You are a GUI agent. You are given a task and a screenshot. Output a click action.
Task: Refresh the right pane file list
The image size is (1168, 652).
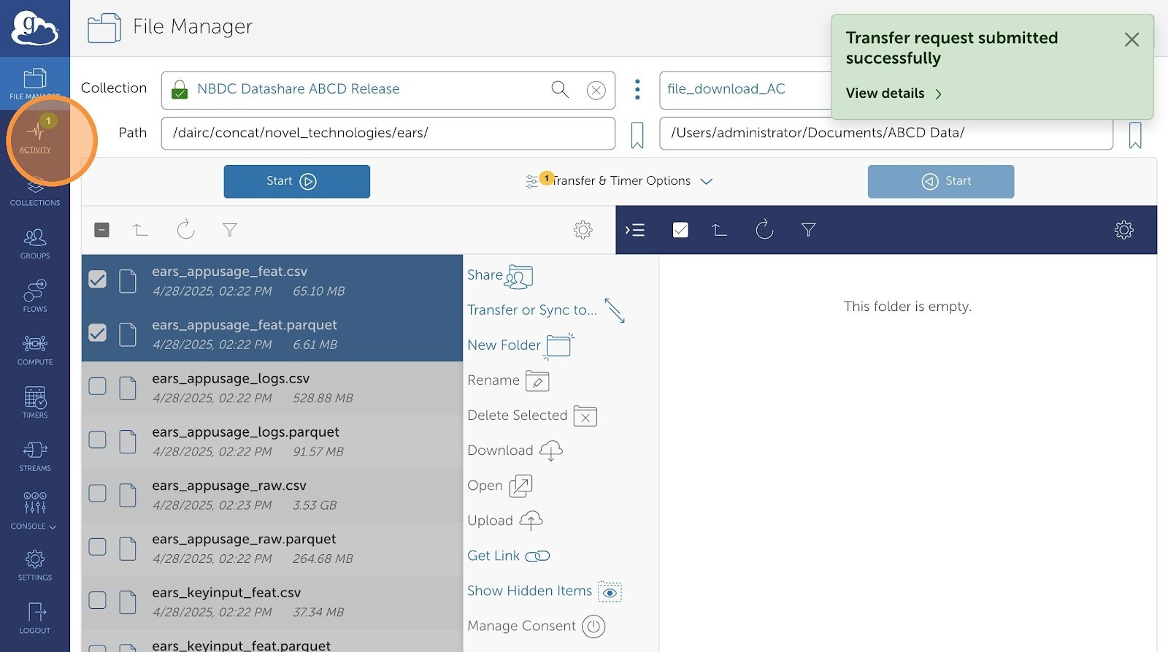[764, 229]
